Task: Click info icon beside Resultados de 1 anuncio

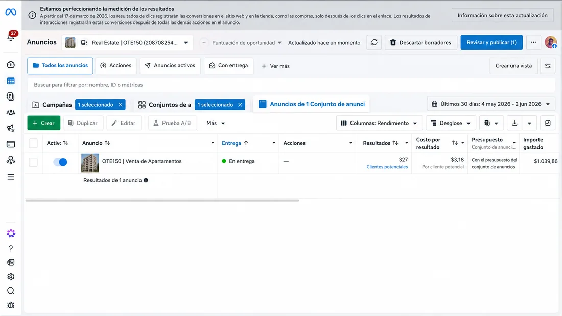Action: coord(146,180)
